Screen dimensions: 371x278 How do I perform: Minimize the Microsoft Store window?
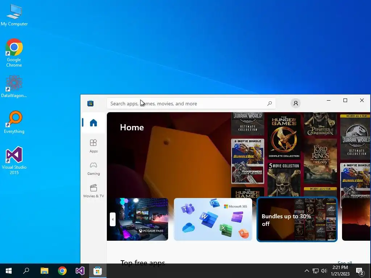point(329,101)
